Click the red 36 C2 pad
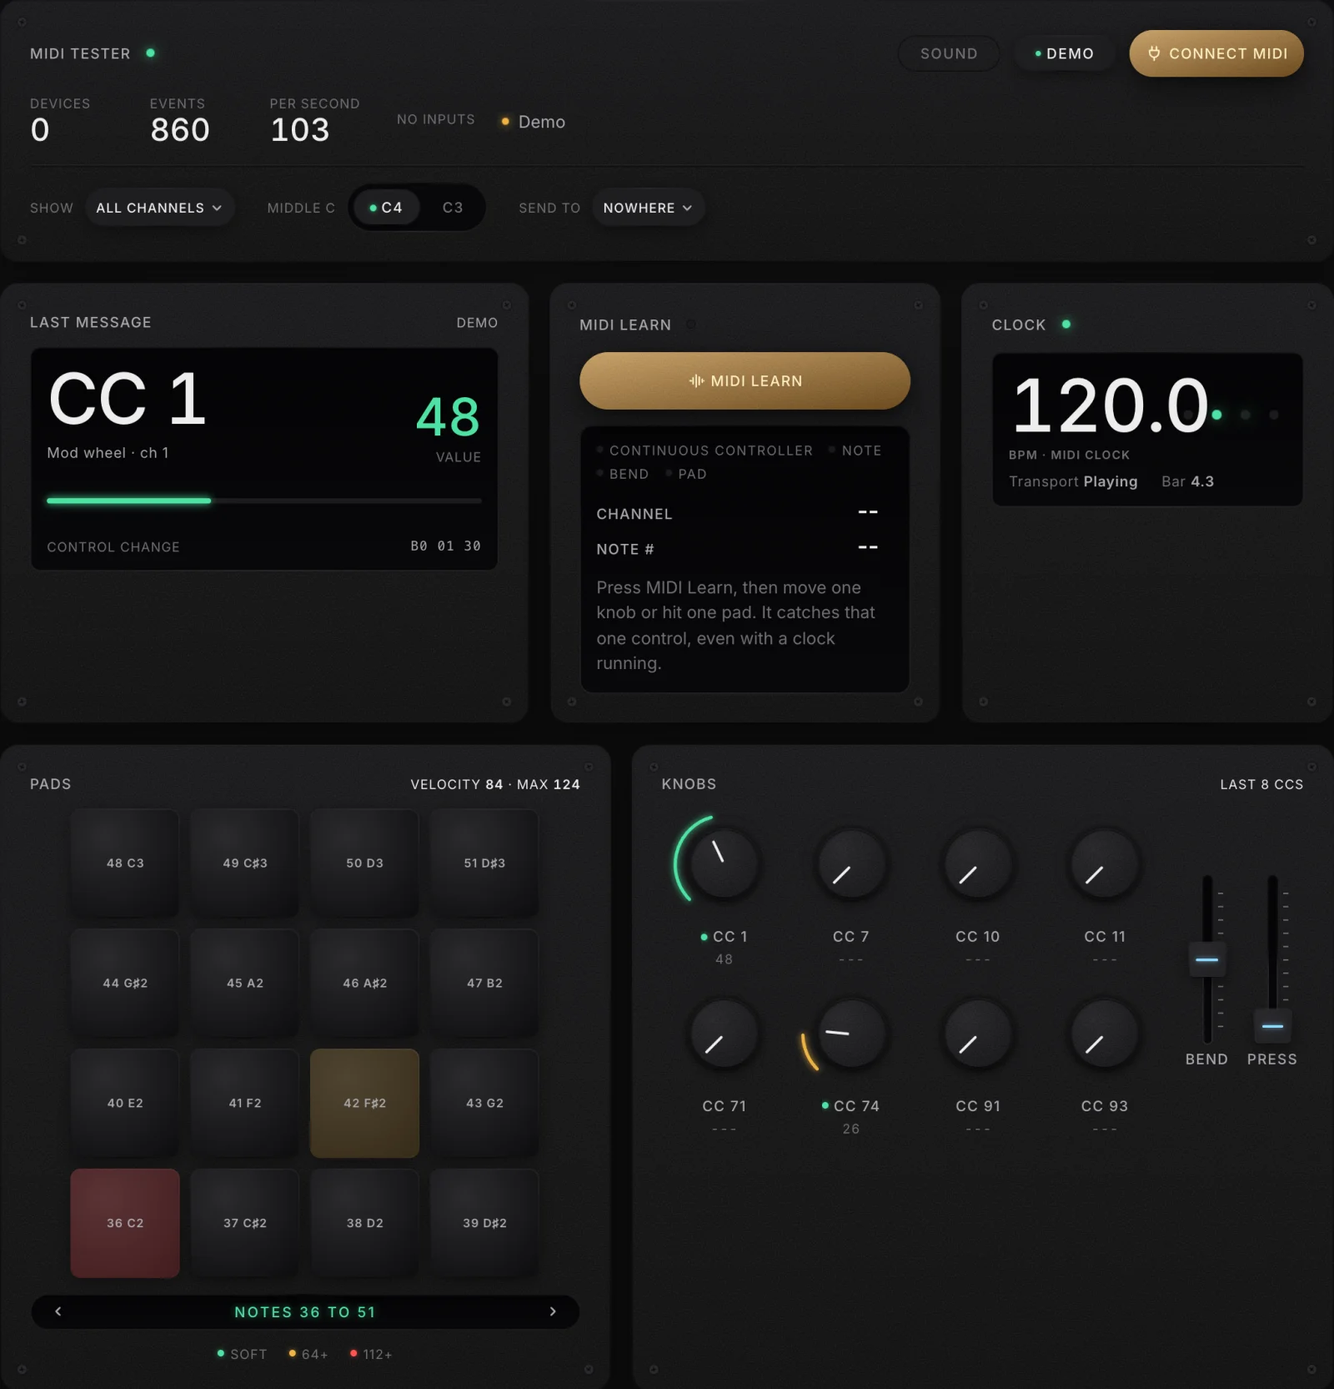 (125, 1223)
